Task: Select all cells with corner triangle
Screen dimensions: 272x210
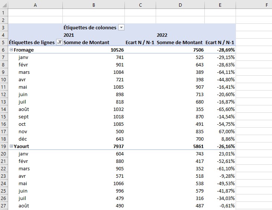Action: pos(4,5)
